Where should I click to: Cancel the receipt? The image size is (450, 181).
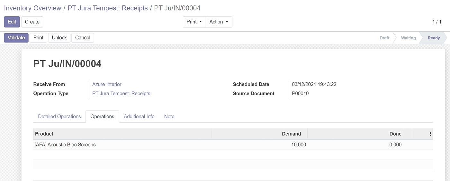tap(83, 37)
